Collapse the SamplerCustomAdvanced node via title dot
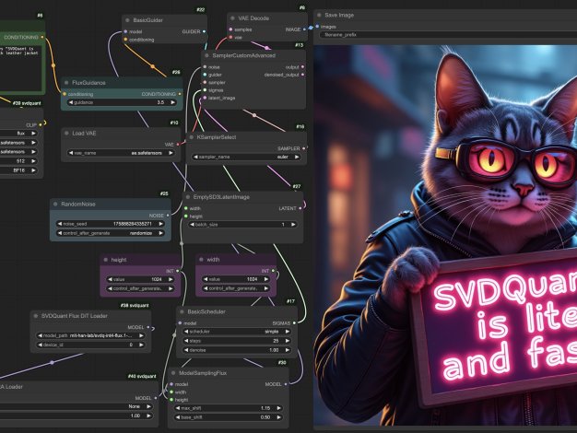This screenshot has width=577, height=433. (x=206, y=55)
